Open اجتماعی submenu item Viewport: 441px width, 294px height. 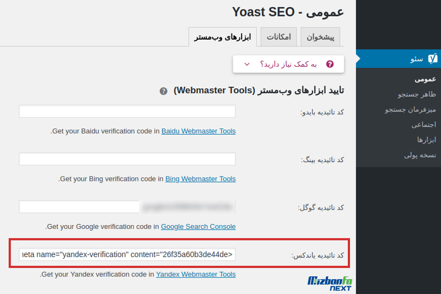pyautogui.click(x=423, y=125)
